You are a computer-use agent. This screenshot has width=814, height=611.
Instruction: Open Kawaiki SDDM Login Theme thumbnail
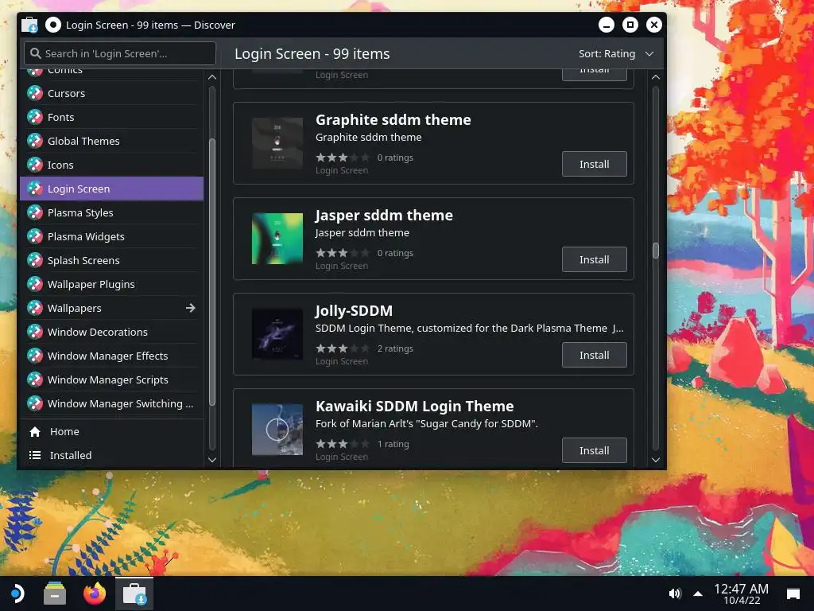[277, 430]
